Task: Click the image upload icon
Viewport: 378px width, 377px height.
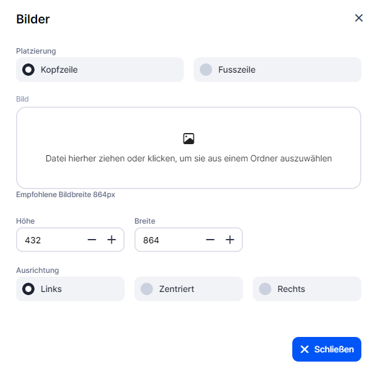Action: (x=189, y=139)
